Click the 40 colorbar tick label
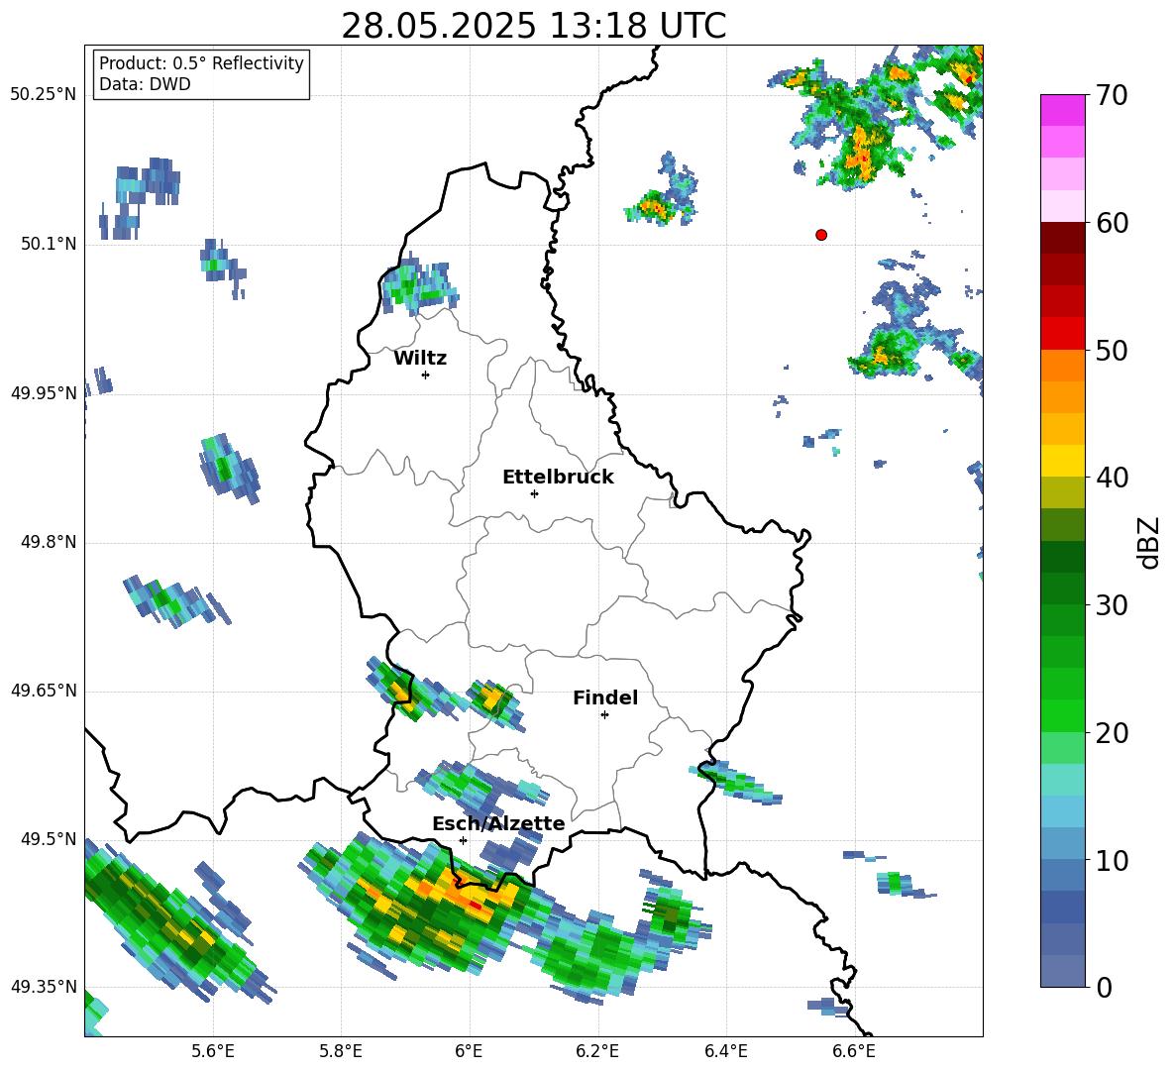 point(1112,478)
